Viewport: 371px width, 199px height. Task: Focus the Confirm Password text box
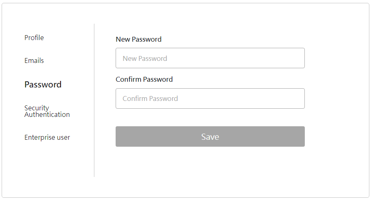(x=210, y=98)
